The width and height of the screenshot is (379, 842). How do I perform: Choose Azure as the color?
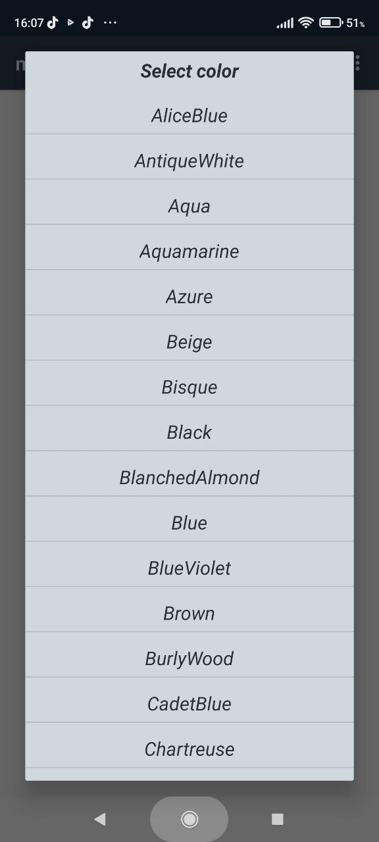point(189,297)
